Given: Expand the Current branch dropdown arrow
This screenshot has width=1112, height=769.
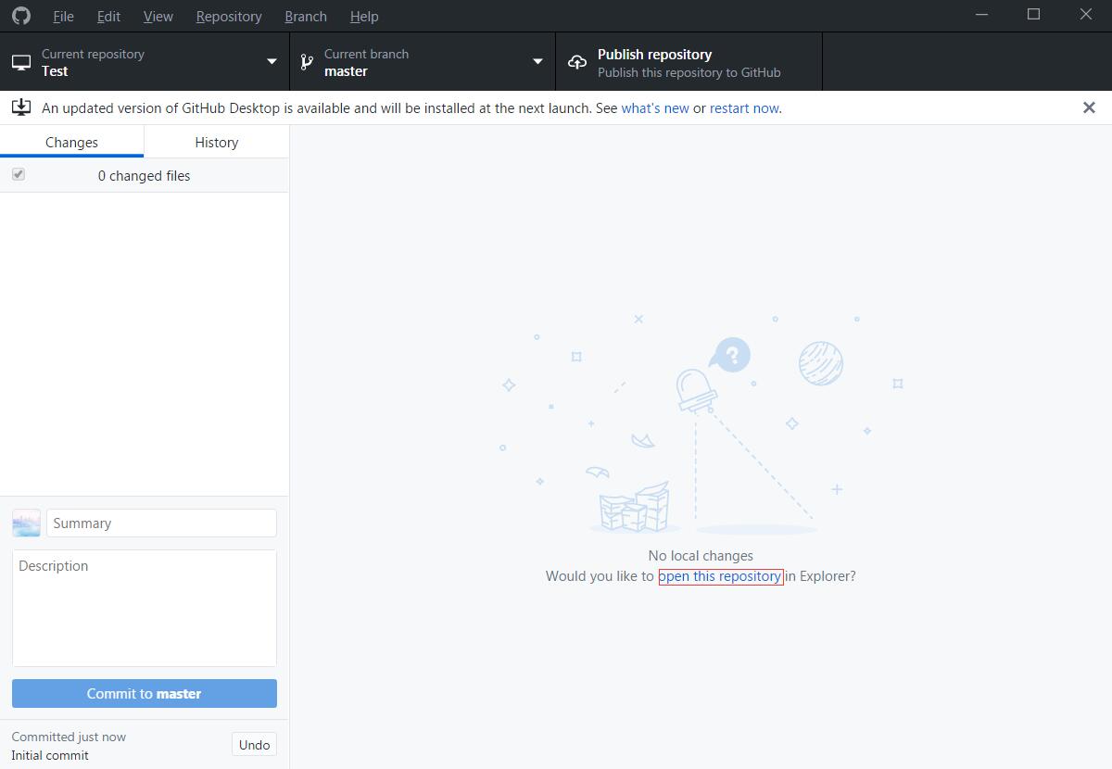Looking at the screenshot, I should (537, 62).
